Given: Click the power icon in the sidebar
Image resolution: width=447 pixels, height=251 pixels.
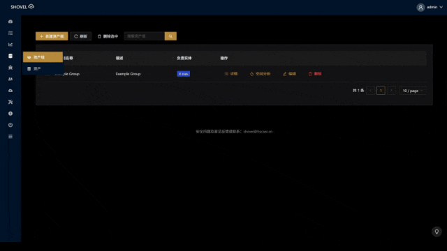Looking at the screenshot, I should (10, 125).
